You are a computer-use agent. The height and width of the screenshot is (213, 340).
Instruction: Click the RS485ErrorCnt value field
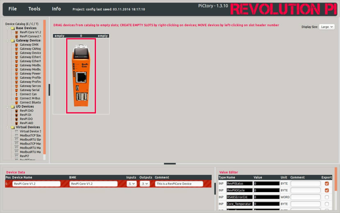coord(267,197)
